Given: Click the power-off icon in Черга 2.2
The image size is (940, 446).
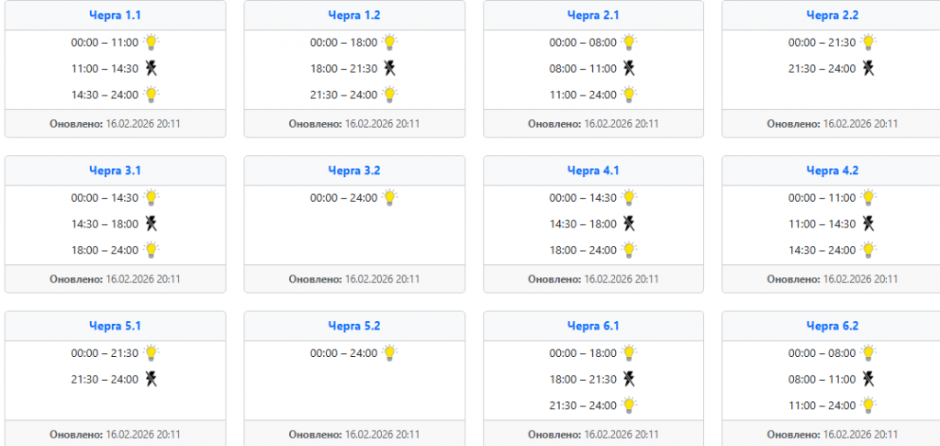Looking at the screenshot, I should (x=868, y=68).
